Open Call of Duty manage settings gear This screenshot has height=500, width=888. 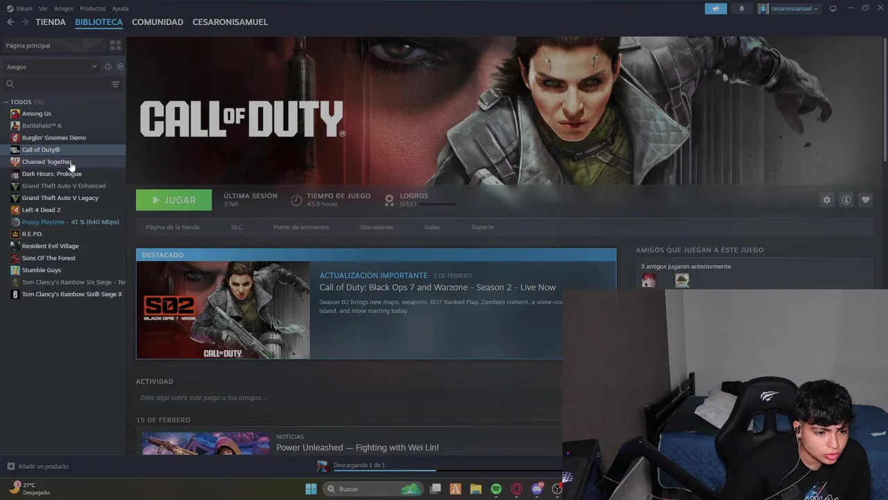click(x=826, y=200)
